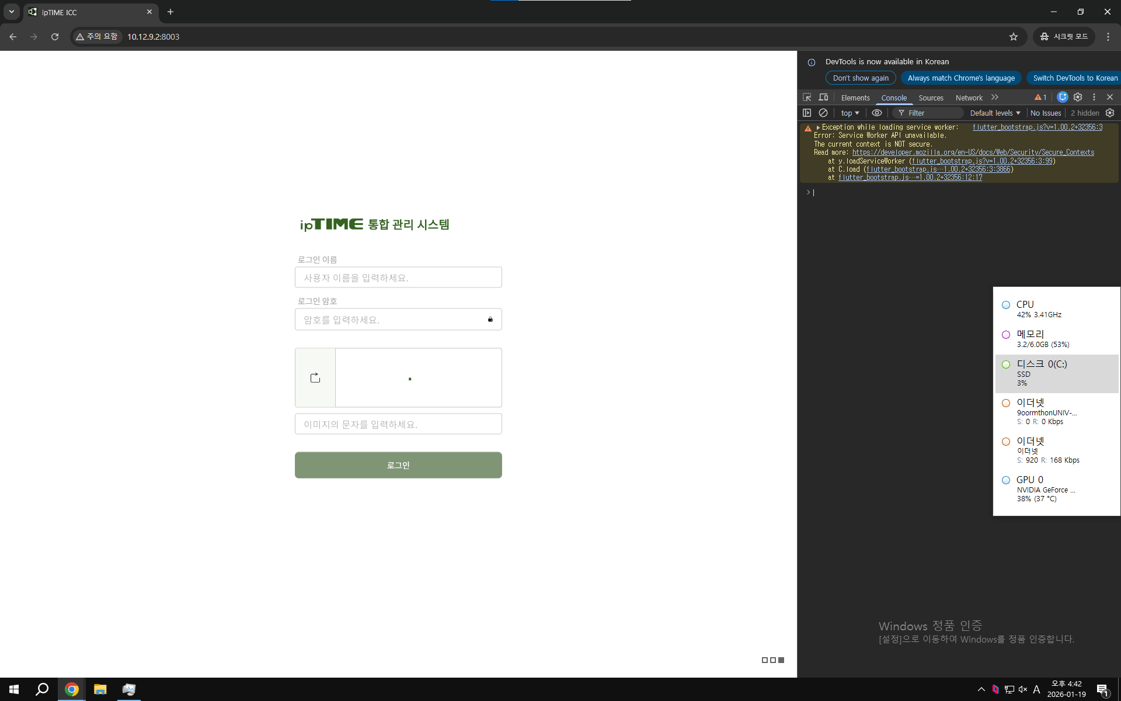Select 메모리 in the performance widget
Image resolution: width=1121 pixels, height=701 pixels.
1057,339
